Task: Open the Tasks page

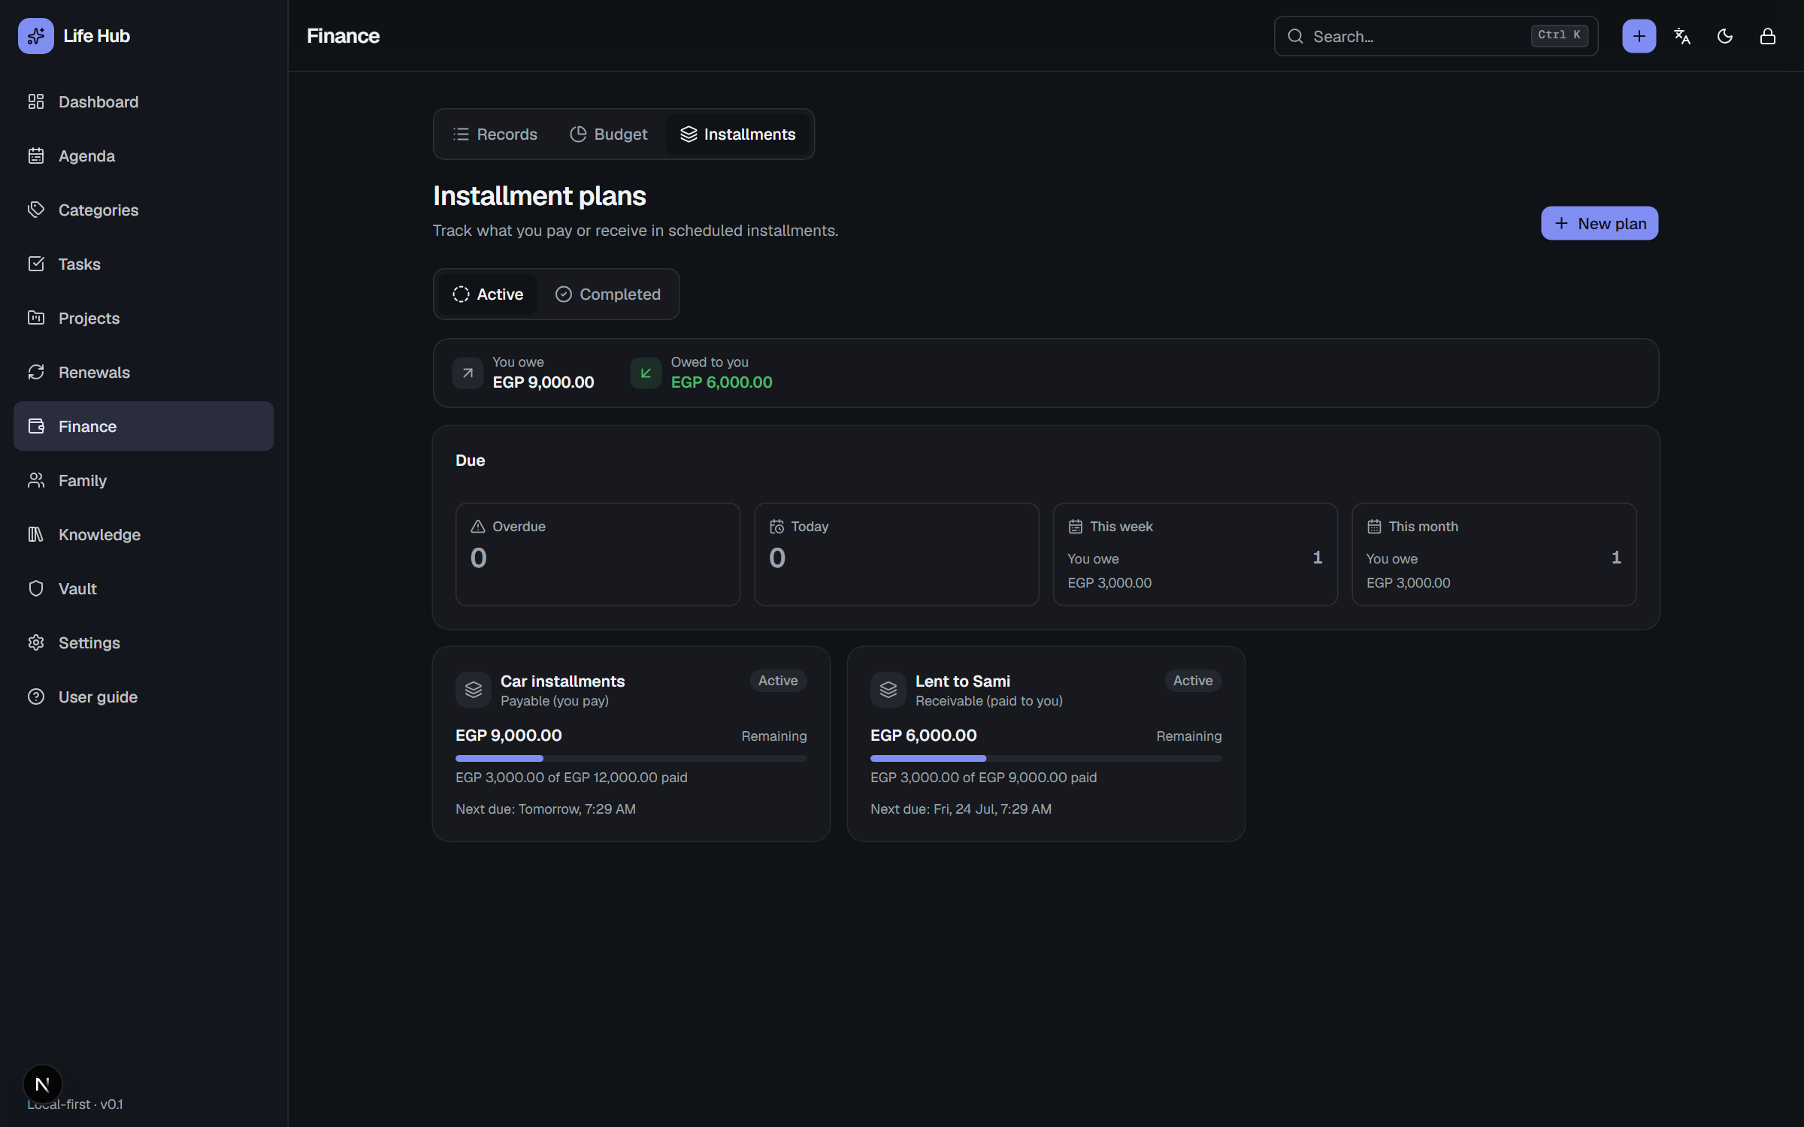Action: coord(144,264)
